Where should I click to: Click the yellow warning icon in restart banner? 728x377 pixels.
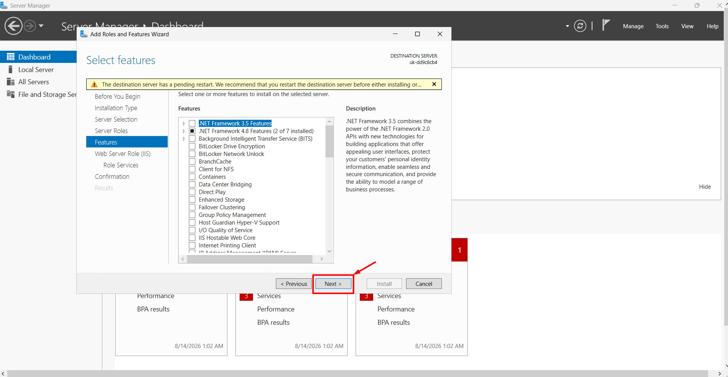(x=94, y=84)
